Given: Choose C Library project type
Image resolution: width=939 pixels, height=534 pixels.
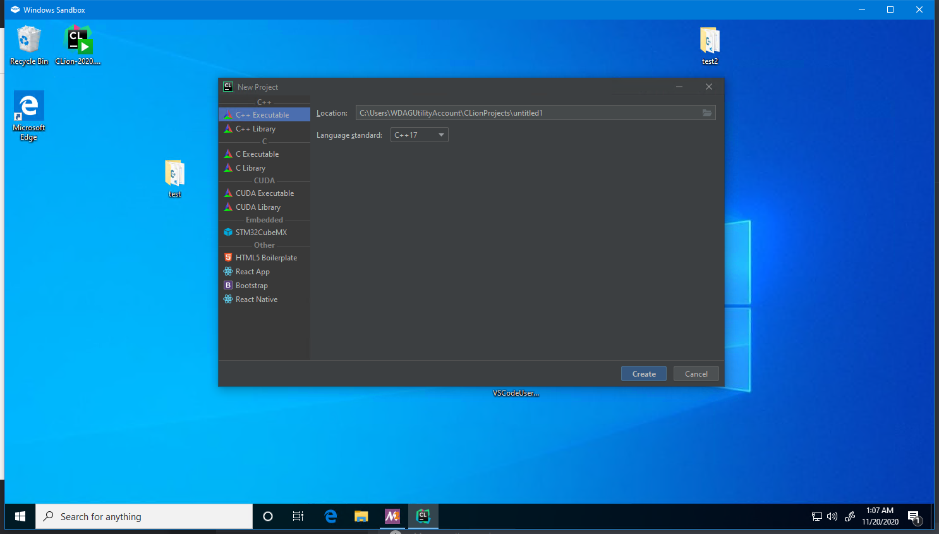Looking at the screenshot, I should pos(264,168).
